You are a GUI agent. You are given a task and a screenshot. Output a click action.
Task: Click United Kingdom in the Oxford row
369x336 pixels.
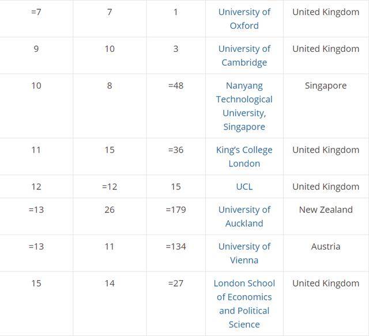pyautogui.click(x=326, y=12)
